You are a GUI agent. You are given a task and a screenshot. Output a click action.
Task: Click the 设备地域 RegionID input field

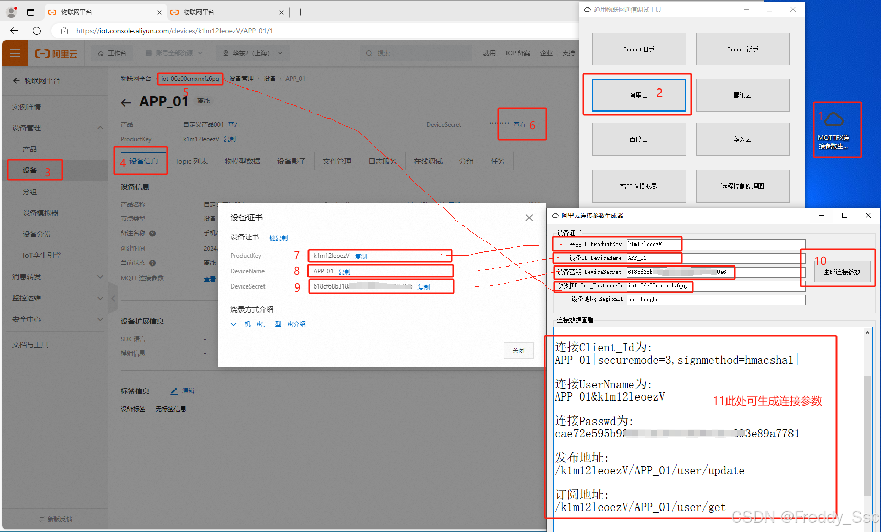click(x=716, y=300)
